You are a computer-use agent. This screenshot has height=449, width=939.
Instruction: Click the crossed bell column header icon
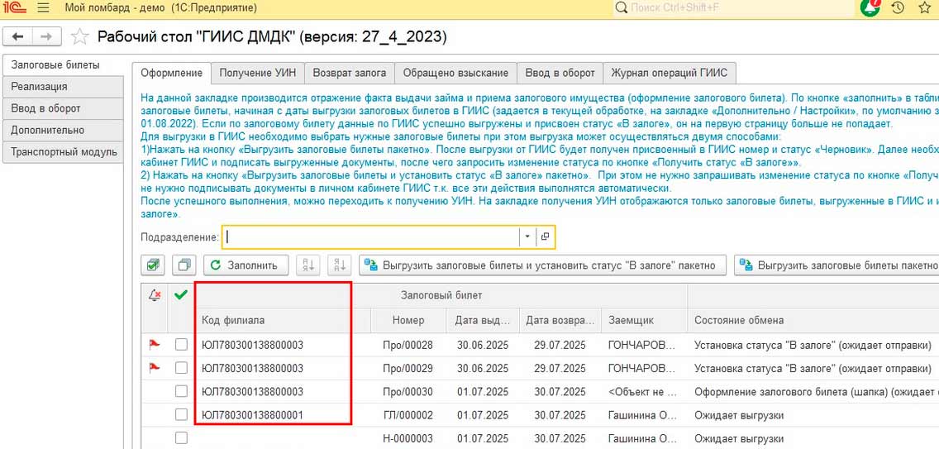pos(155,295)
